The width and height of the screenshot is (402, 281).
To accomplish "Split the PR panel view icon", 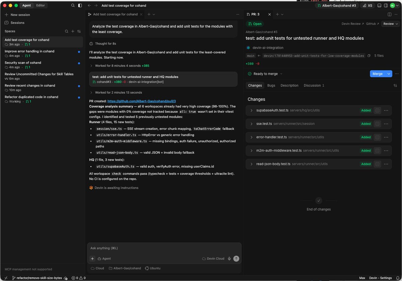I will pos(390,14).
